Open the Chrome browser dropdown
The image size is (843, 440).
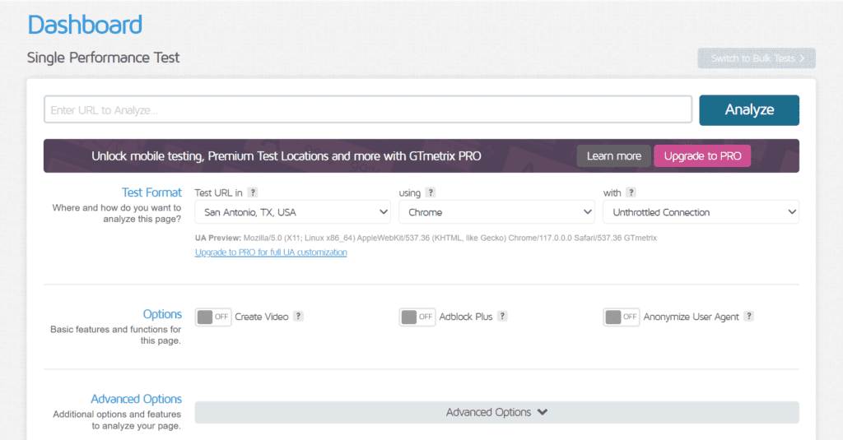tap(496, 212)
